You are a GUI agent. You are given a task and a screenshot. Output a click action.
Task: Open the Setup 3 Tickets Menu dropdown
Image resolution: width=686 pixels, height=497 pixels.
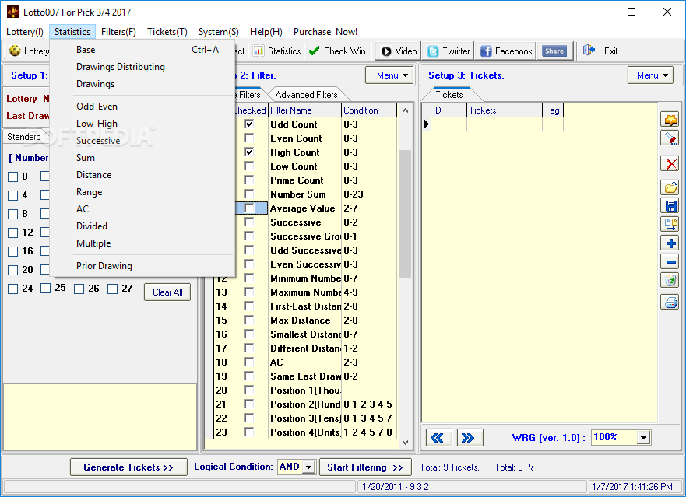coord(650,75)
